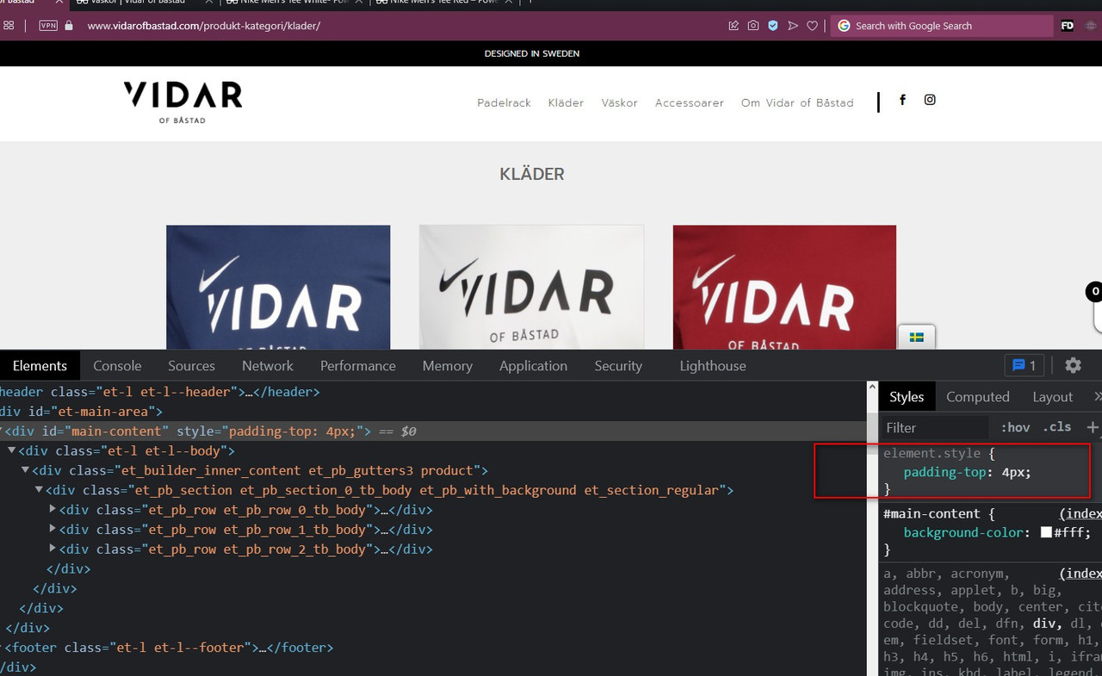Click the share/edit icon left of camera icon
The image size is (1102, 676).
(734, 26)
